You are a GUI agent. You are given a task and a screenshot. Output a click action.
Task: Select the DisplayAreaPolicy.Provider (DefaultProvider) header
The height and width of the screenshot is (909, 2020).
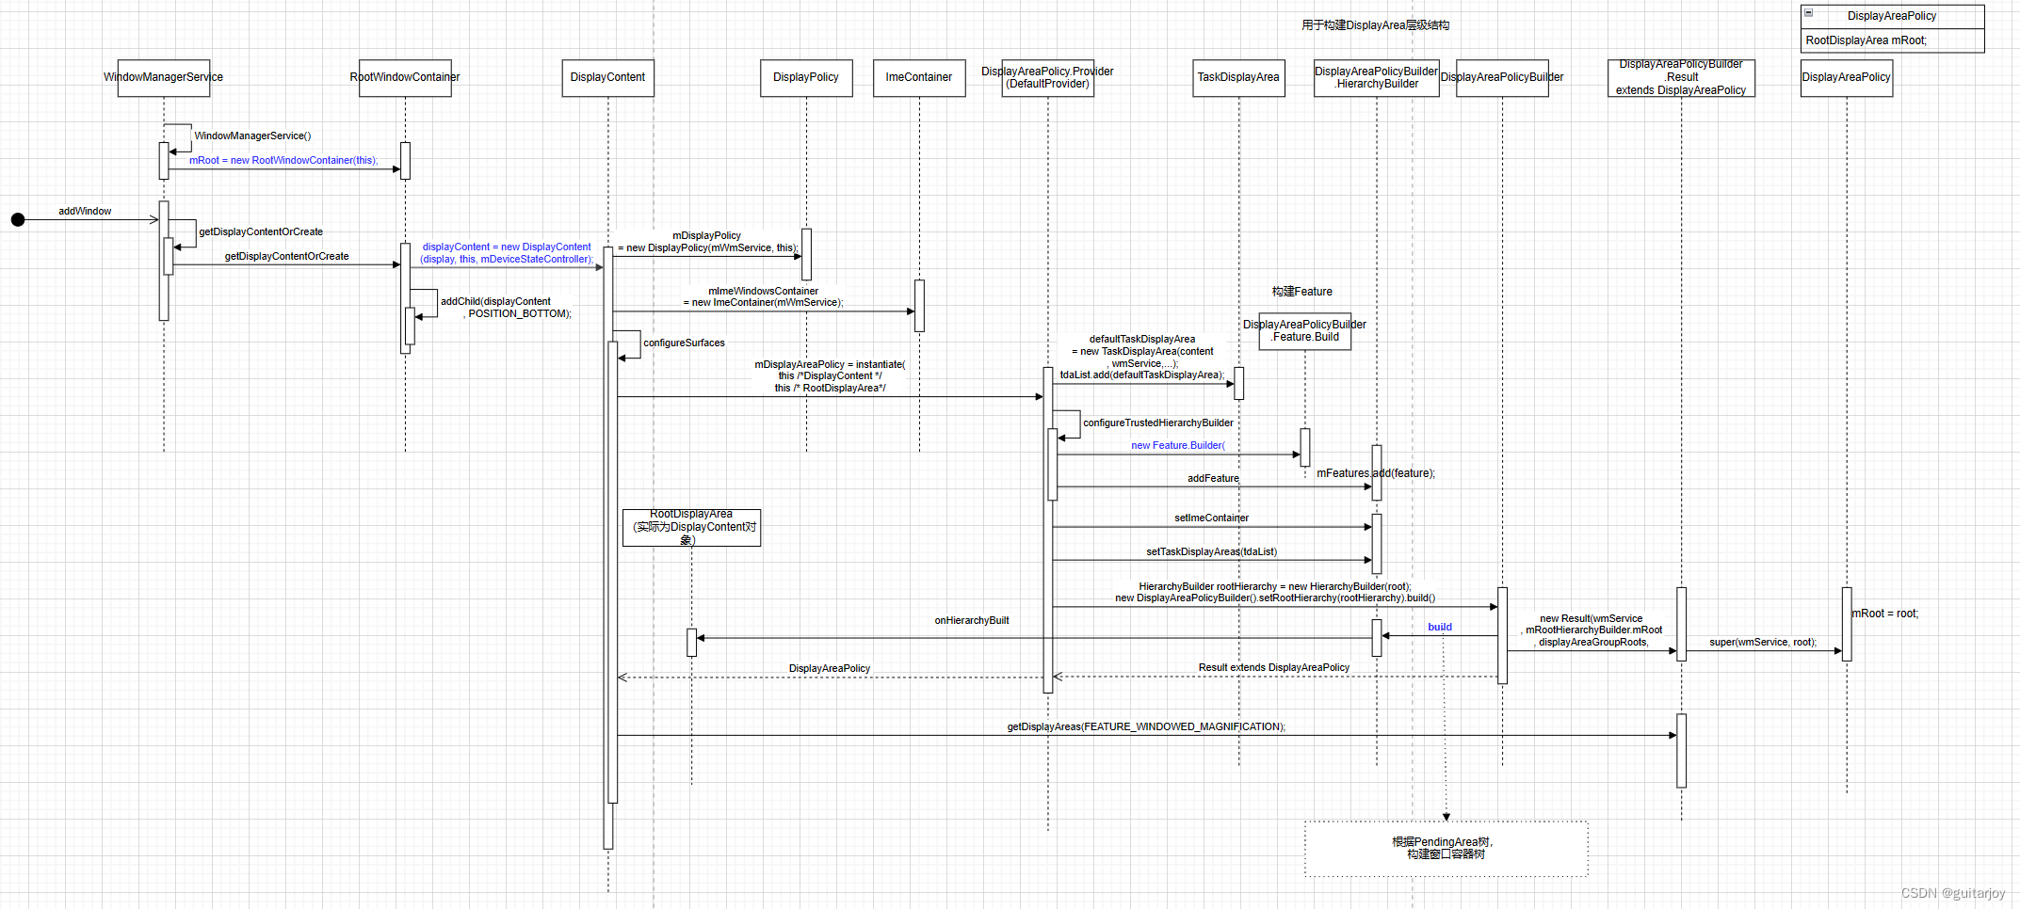(x=1047, y=78)
